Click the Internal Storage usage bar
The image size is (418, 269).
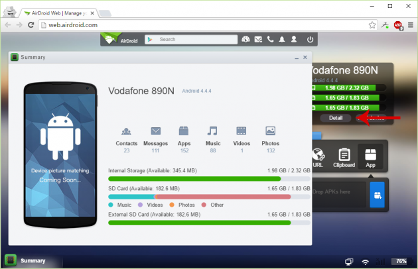pos(209,178)
